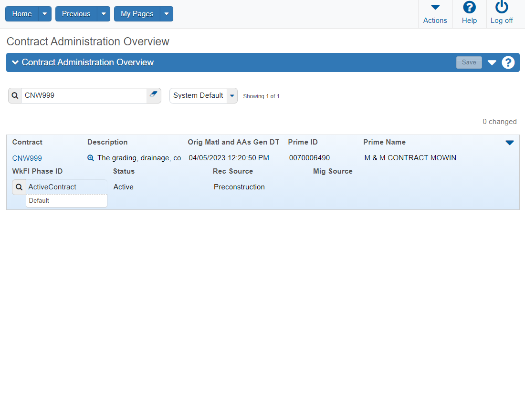The image size is (525, 394).
Task: Edit the ActiveContract phase ID field
Action: (67, 187)
